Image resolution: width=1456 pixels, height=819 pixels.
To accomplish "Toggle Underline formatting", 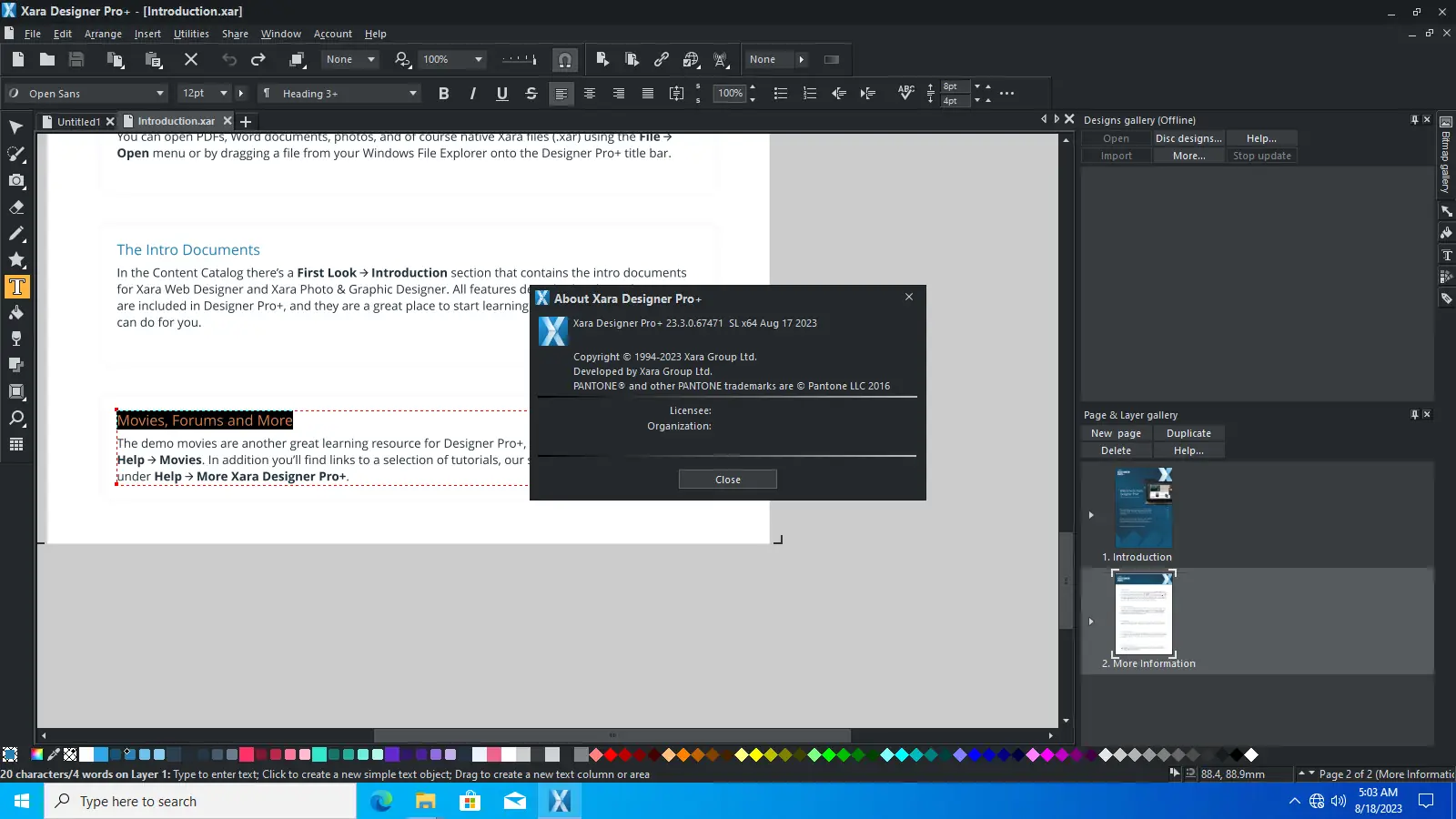I will tap(502, 93).
